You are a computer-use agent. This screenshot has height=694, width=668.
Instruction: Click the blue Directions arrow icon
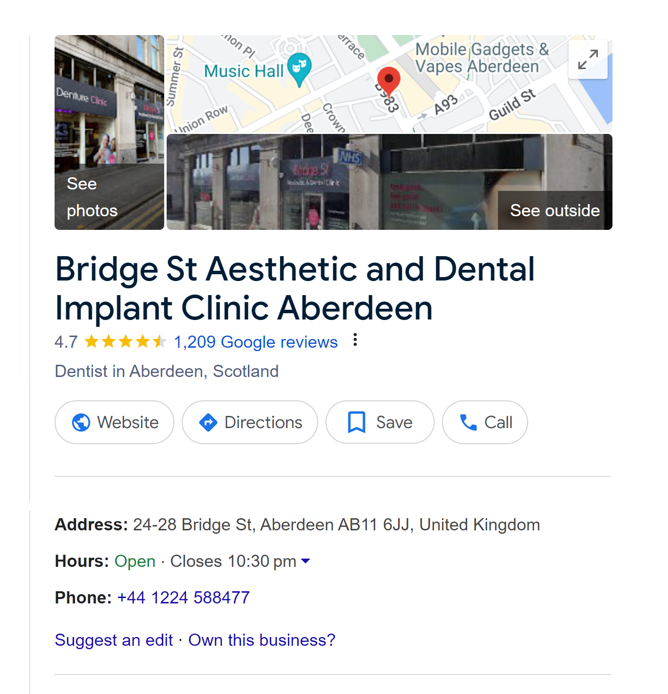[208, 422]
